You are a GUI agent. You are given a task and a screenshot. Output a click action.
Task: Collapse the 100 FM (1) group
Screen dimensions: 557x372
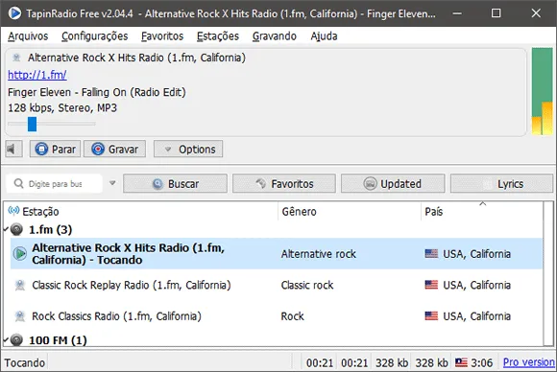point(6,340)
